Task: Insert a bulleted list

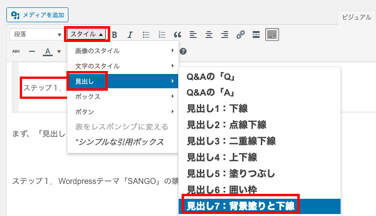Action: point(146,35)
